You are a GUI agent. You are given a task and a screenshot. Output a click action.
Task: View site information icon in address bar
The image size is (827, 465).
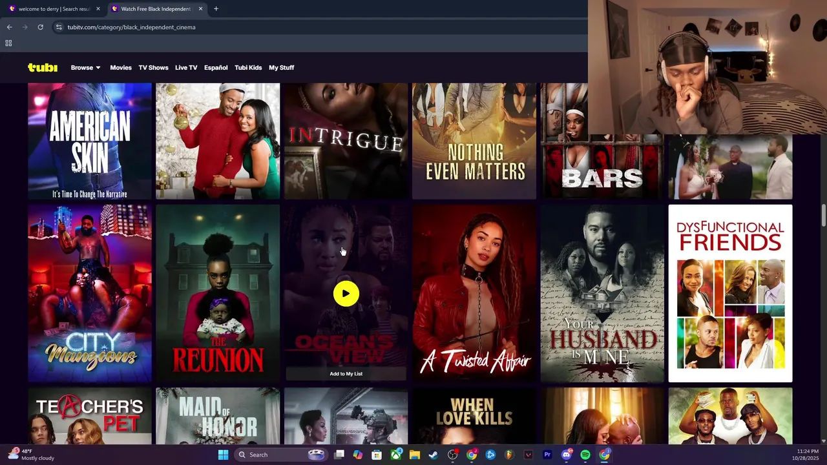click(59, 27)
